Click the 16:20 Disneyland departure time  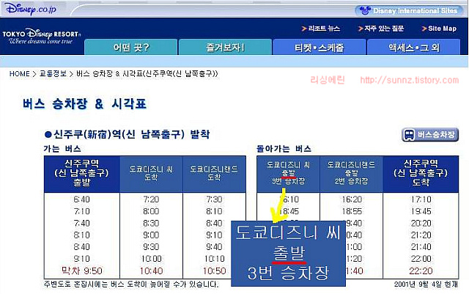352,199
